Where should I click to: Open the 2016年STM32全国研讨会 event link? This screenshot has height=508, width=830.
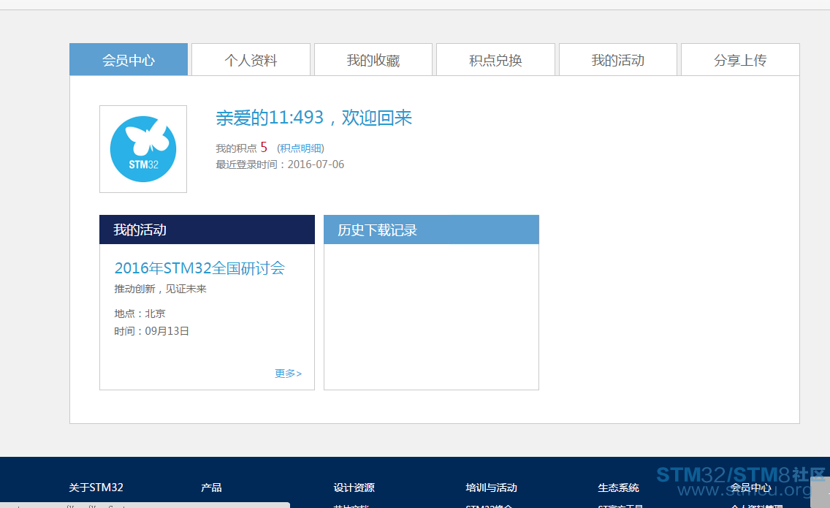pos(199,268)
